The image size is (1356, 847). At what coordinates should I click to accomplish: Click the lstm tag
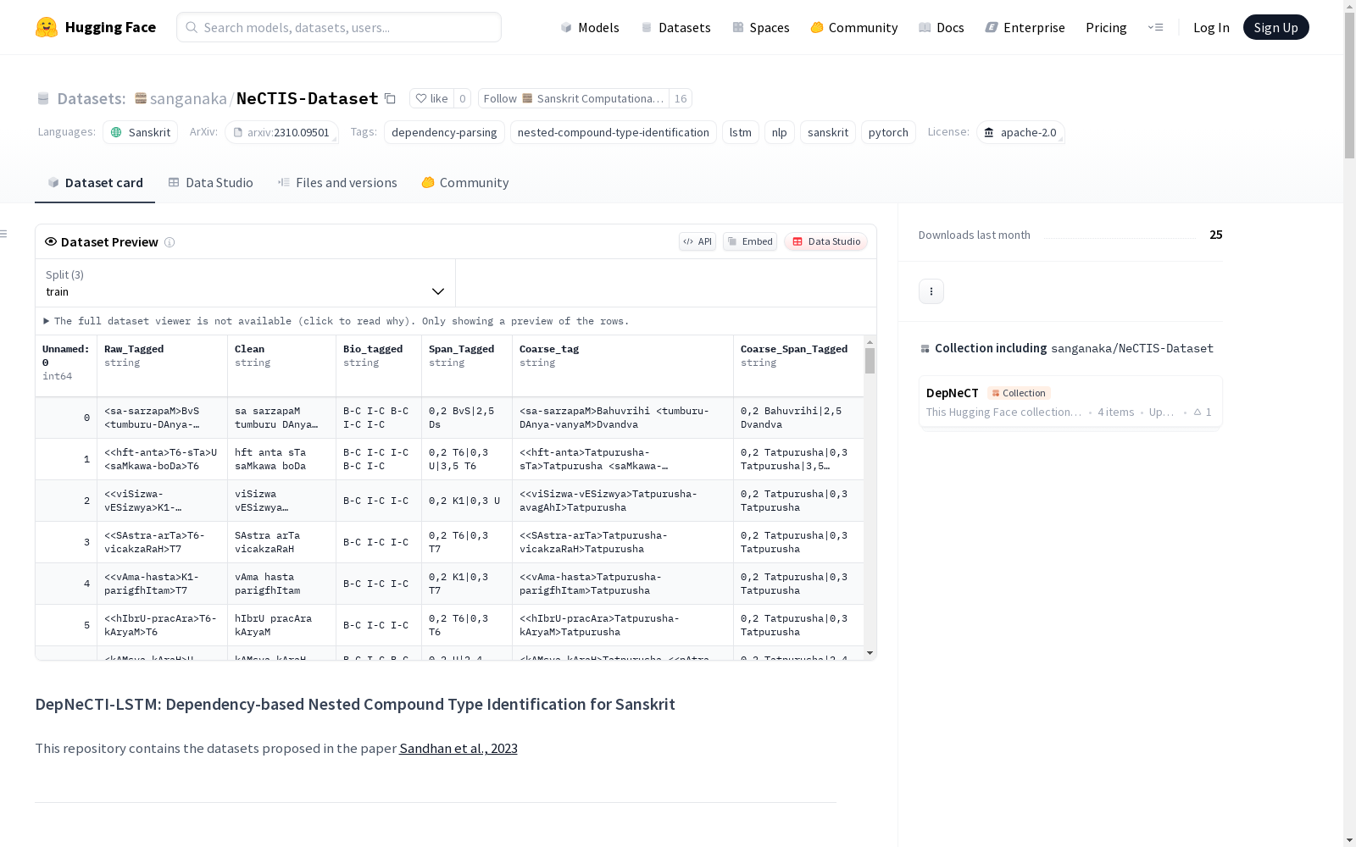click(741, 132)
